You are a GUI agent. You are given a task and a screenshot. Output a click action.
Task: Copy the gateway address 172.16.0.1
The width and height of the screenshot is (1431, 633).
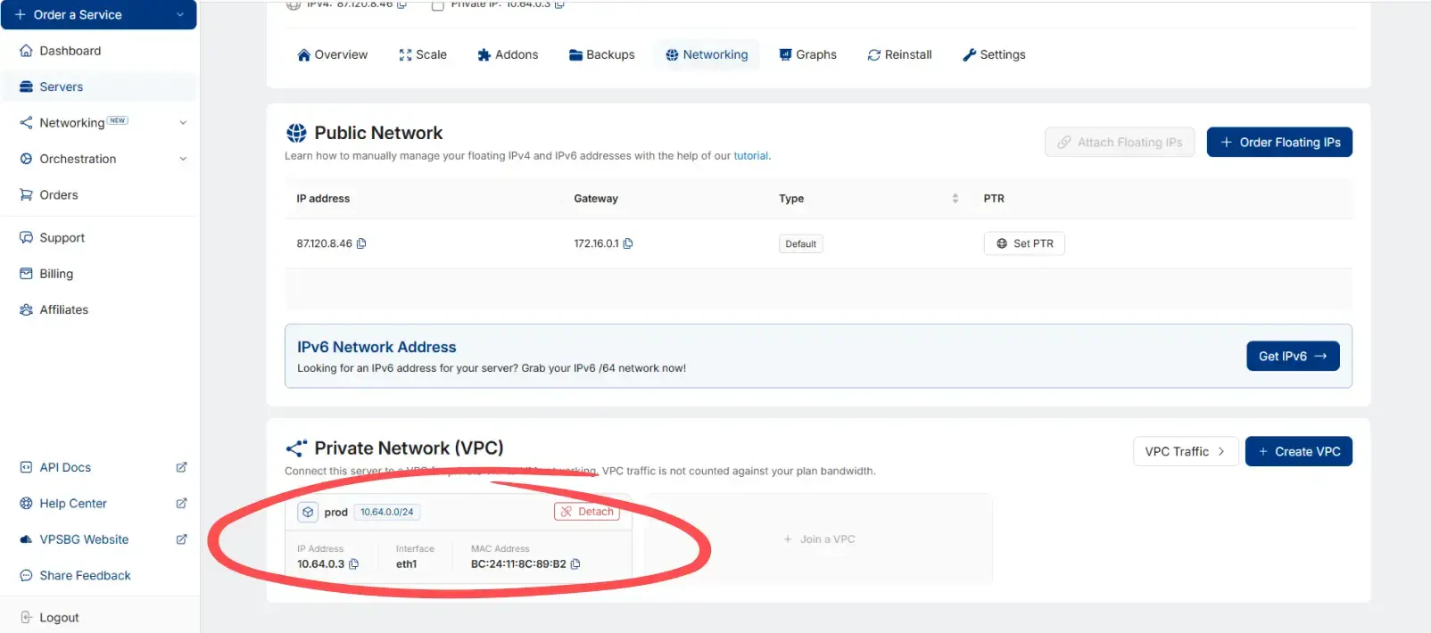click(628, 243)
